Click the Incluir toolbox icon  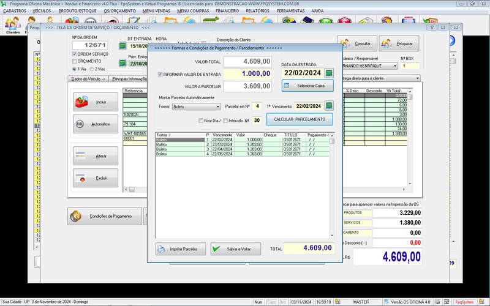(x=83, y=101)
